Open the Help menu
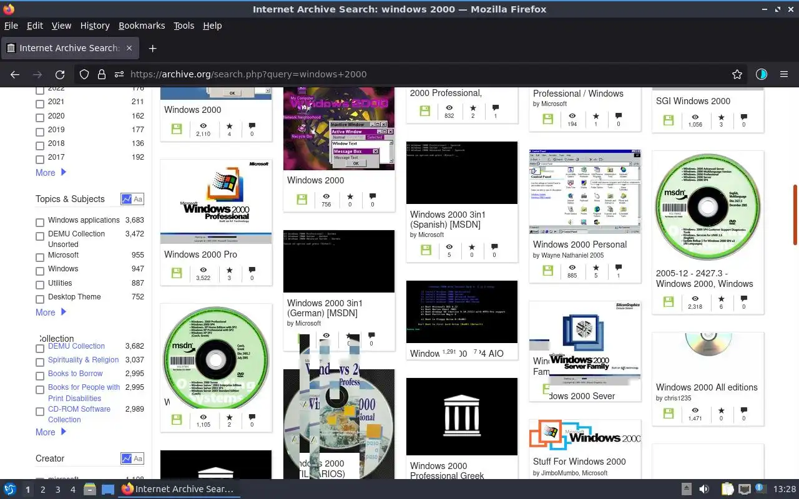Viewport: 799px width, 499px height. point(212,26)
